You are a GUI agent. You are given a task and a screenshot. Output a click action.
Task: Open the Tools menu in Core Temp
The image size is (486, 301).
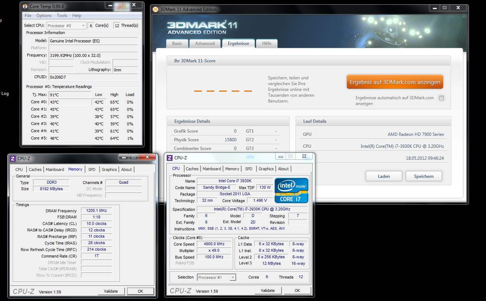tap(62, 16)
